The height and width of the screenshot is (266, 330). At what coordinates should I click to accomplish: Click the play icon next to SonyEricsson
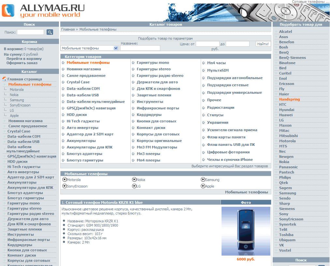[x=65, y=186]
